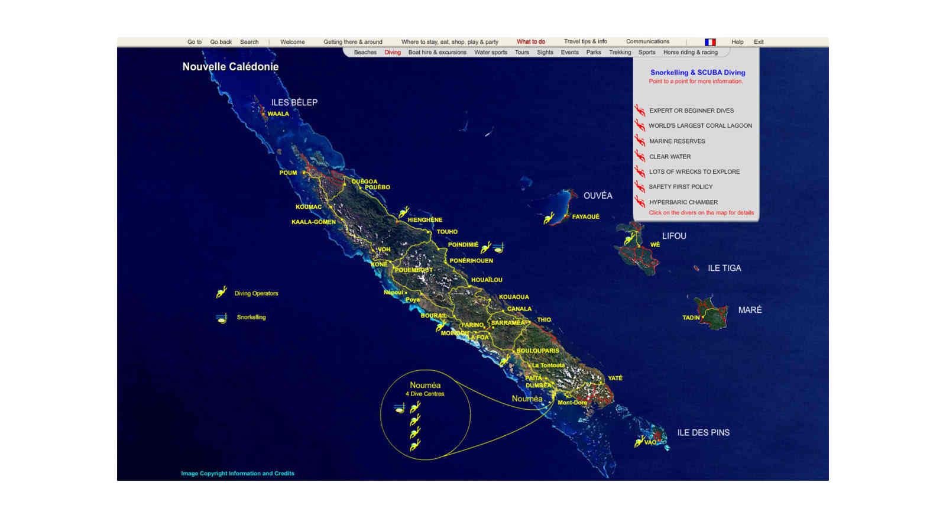Viewport: 946px width, 518px height.
Task: Click the Diving Operators legend text
Action: [256, 293]
